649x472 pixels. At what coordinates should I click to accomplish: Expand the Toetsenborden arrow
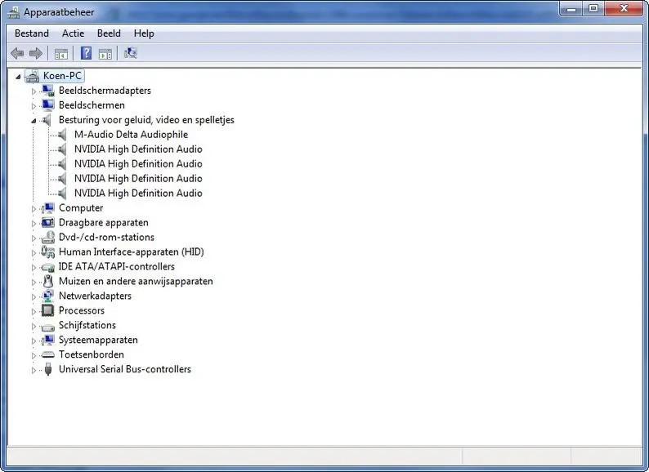[x=34, y=355]
